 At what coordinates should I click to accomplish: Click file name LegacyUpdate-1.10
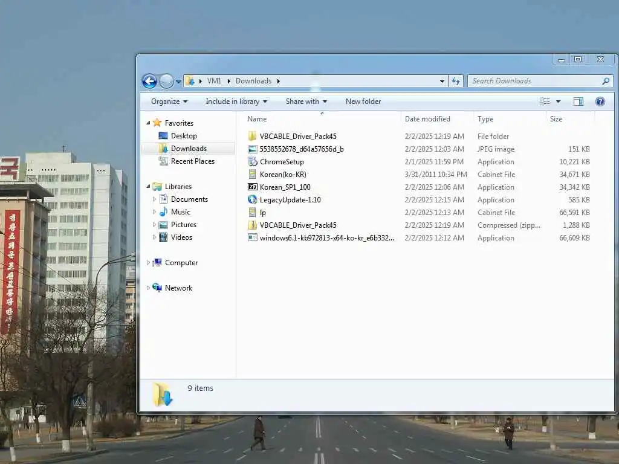[x=290, y=199]
